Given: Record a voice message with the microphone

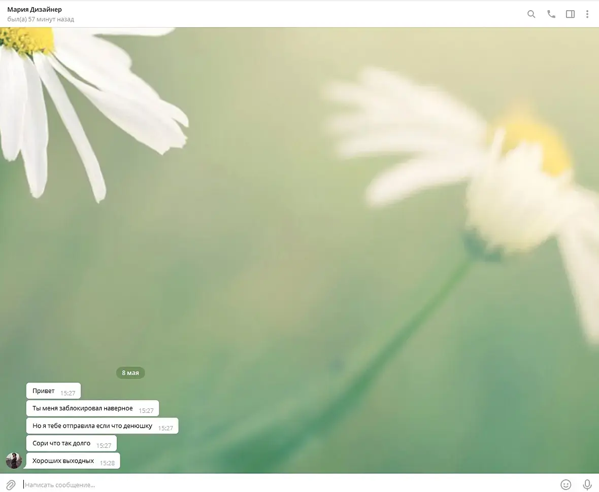Looking at the screenshot, I should coord(587,484).
